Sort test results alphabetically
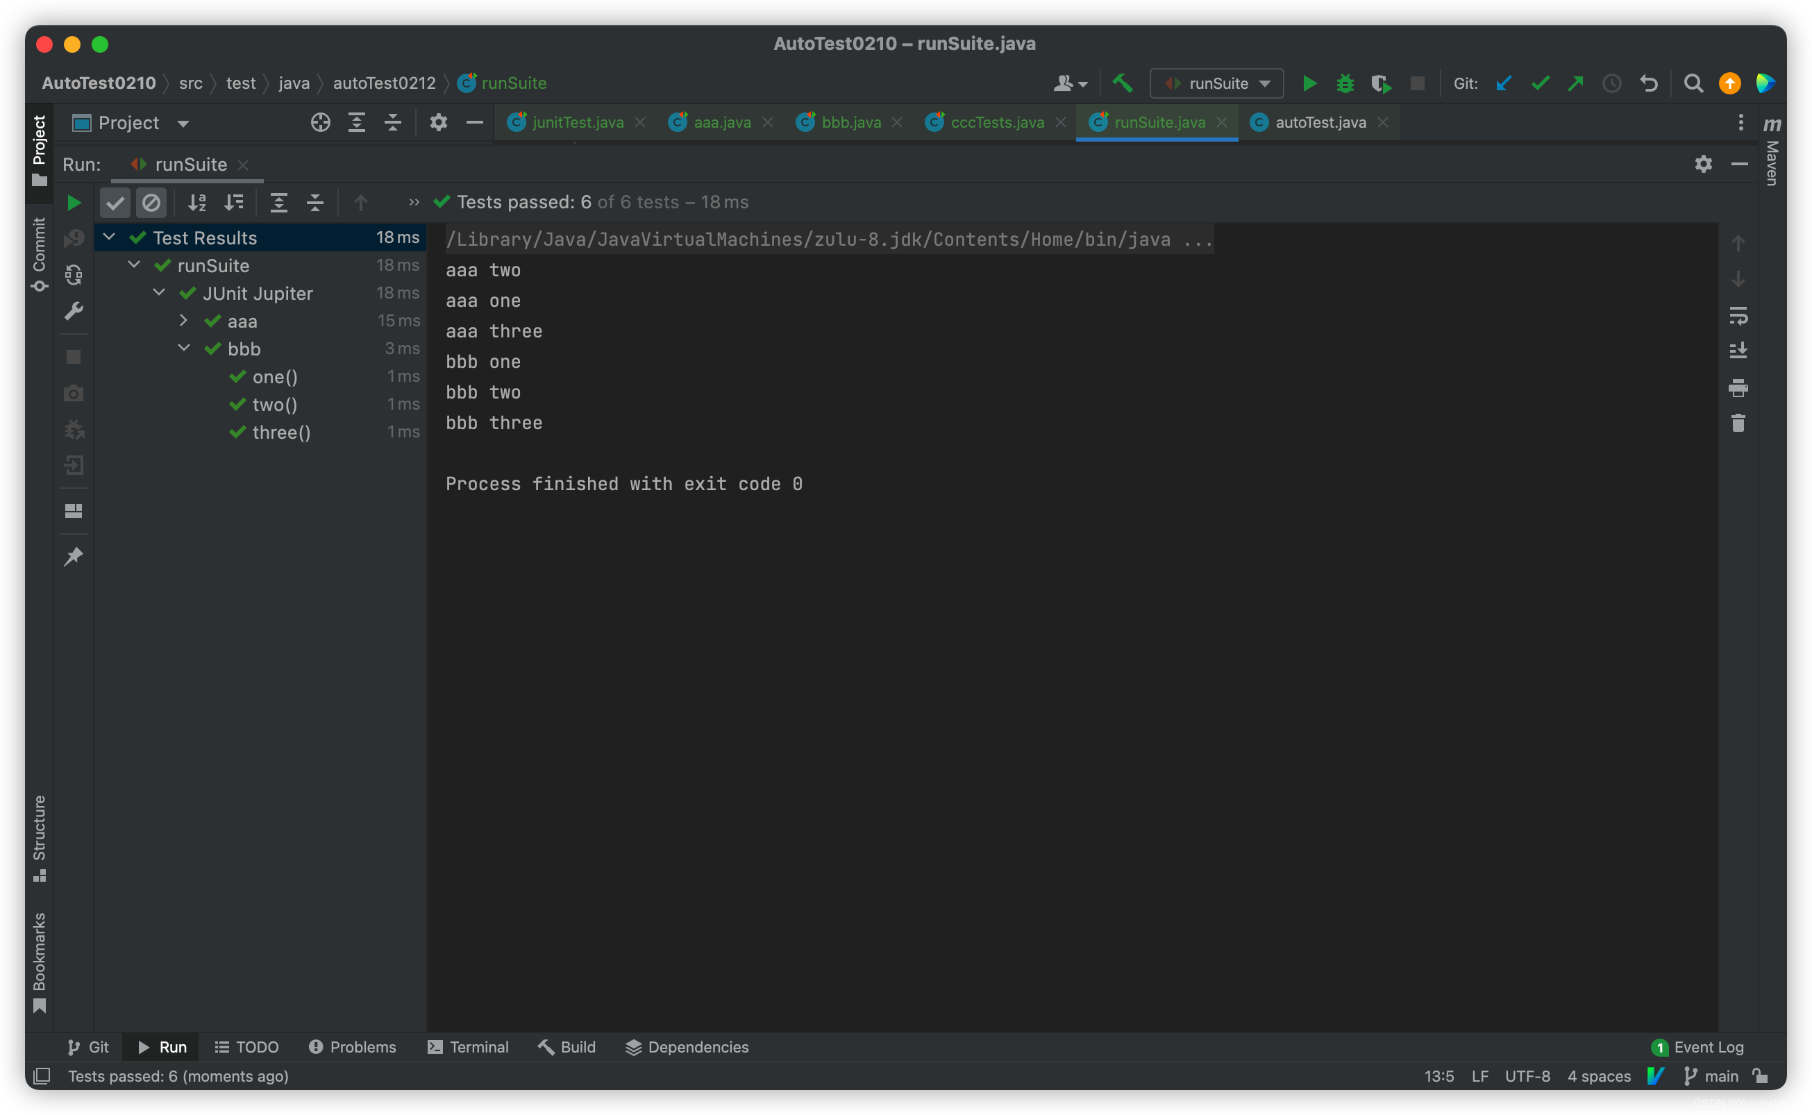 click(197, 202)
